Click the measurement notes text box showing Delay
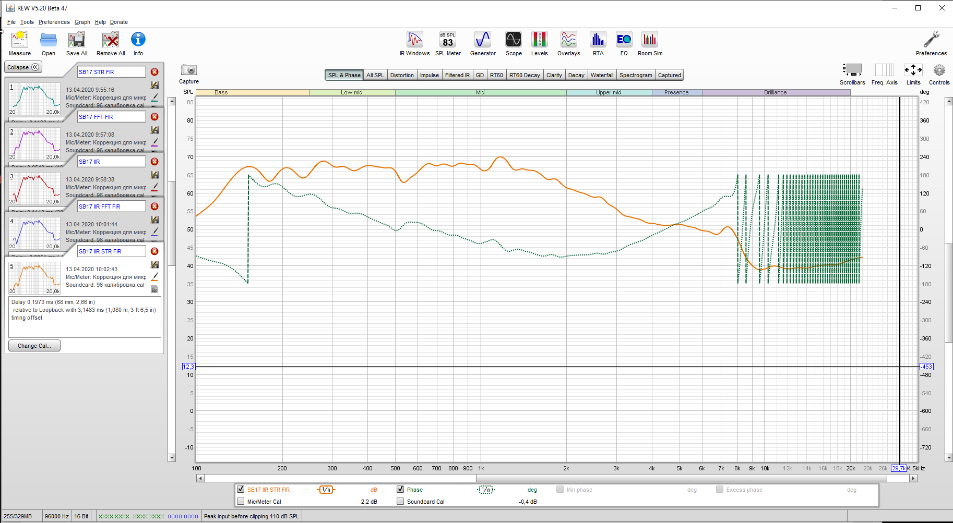Screen dimensions: 953x523 (x=86, y=317)
